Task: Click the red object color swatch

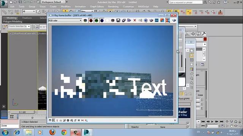Action: pos(205,39)
